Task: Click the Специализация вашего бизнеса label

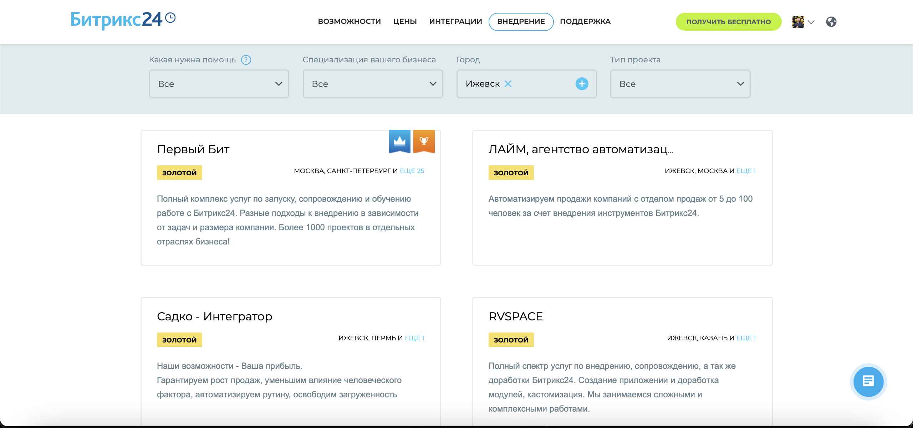Action: pos(369,60)
